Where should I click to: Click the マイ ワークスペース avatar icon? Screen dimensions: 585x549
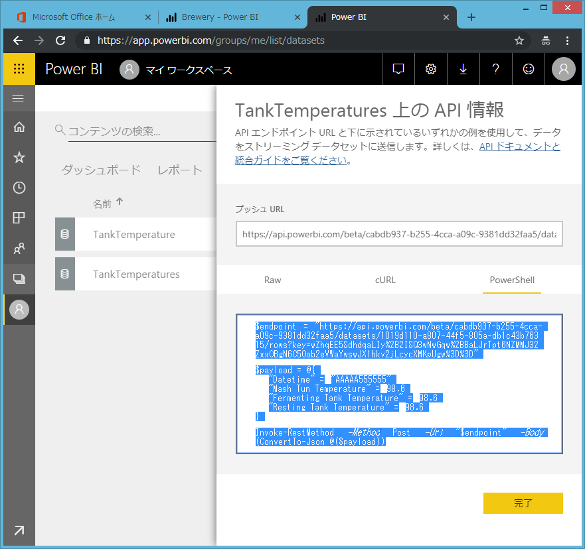tap(129, 69)
